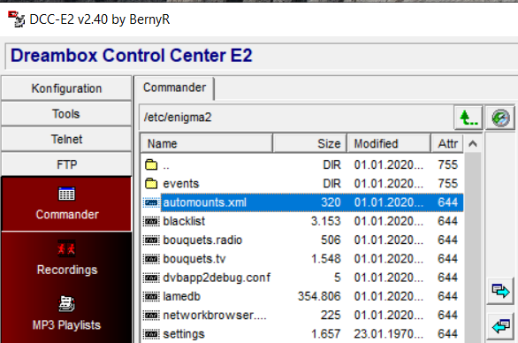Click the events folder attribute 755
Image resolution: width=518 pixels, height=343 pixels.
tap(447, 183)
